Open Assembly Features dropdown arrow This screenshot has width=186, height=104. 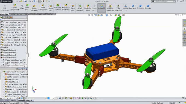tap(58, 12)
